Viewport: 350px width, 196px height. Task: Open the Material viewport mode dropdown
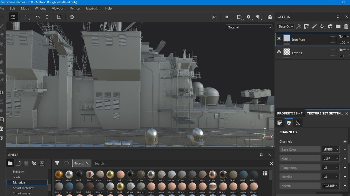pos(249,27)
